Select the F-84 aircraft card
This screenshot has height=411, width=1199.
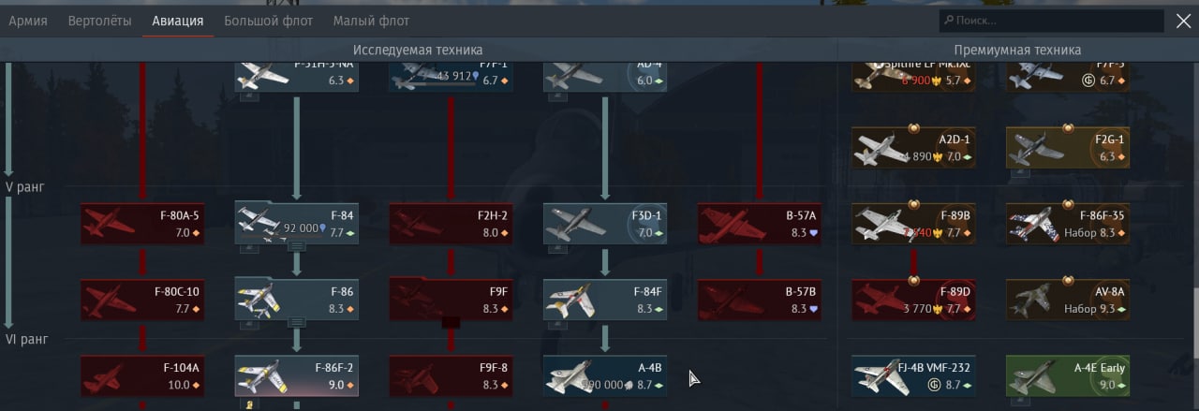pyautogui.click(x=296, y=224)
